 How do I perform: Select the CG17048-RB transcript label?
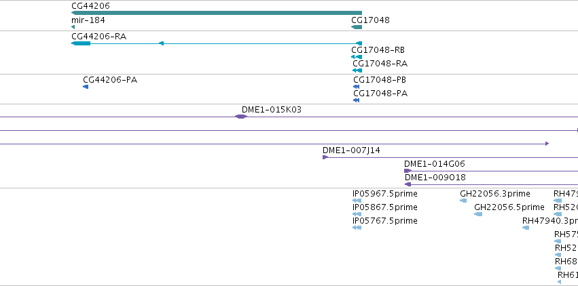click(378, 50)
